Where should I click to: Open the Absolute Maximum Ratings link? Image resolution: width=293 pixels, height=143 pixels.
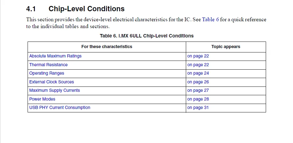pyautogui.click(x=55, y=56)
